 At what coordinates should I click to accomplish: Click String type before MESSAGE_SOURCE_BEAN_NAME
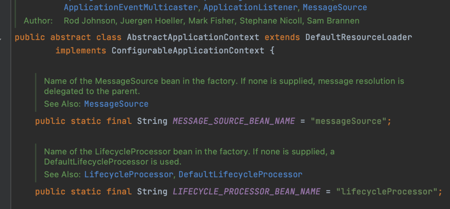pyautogui.click(x=152, y=121)
